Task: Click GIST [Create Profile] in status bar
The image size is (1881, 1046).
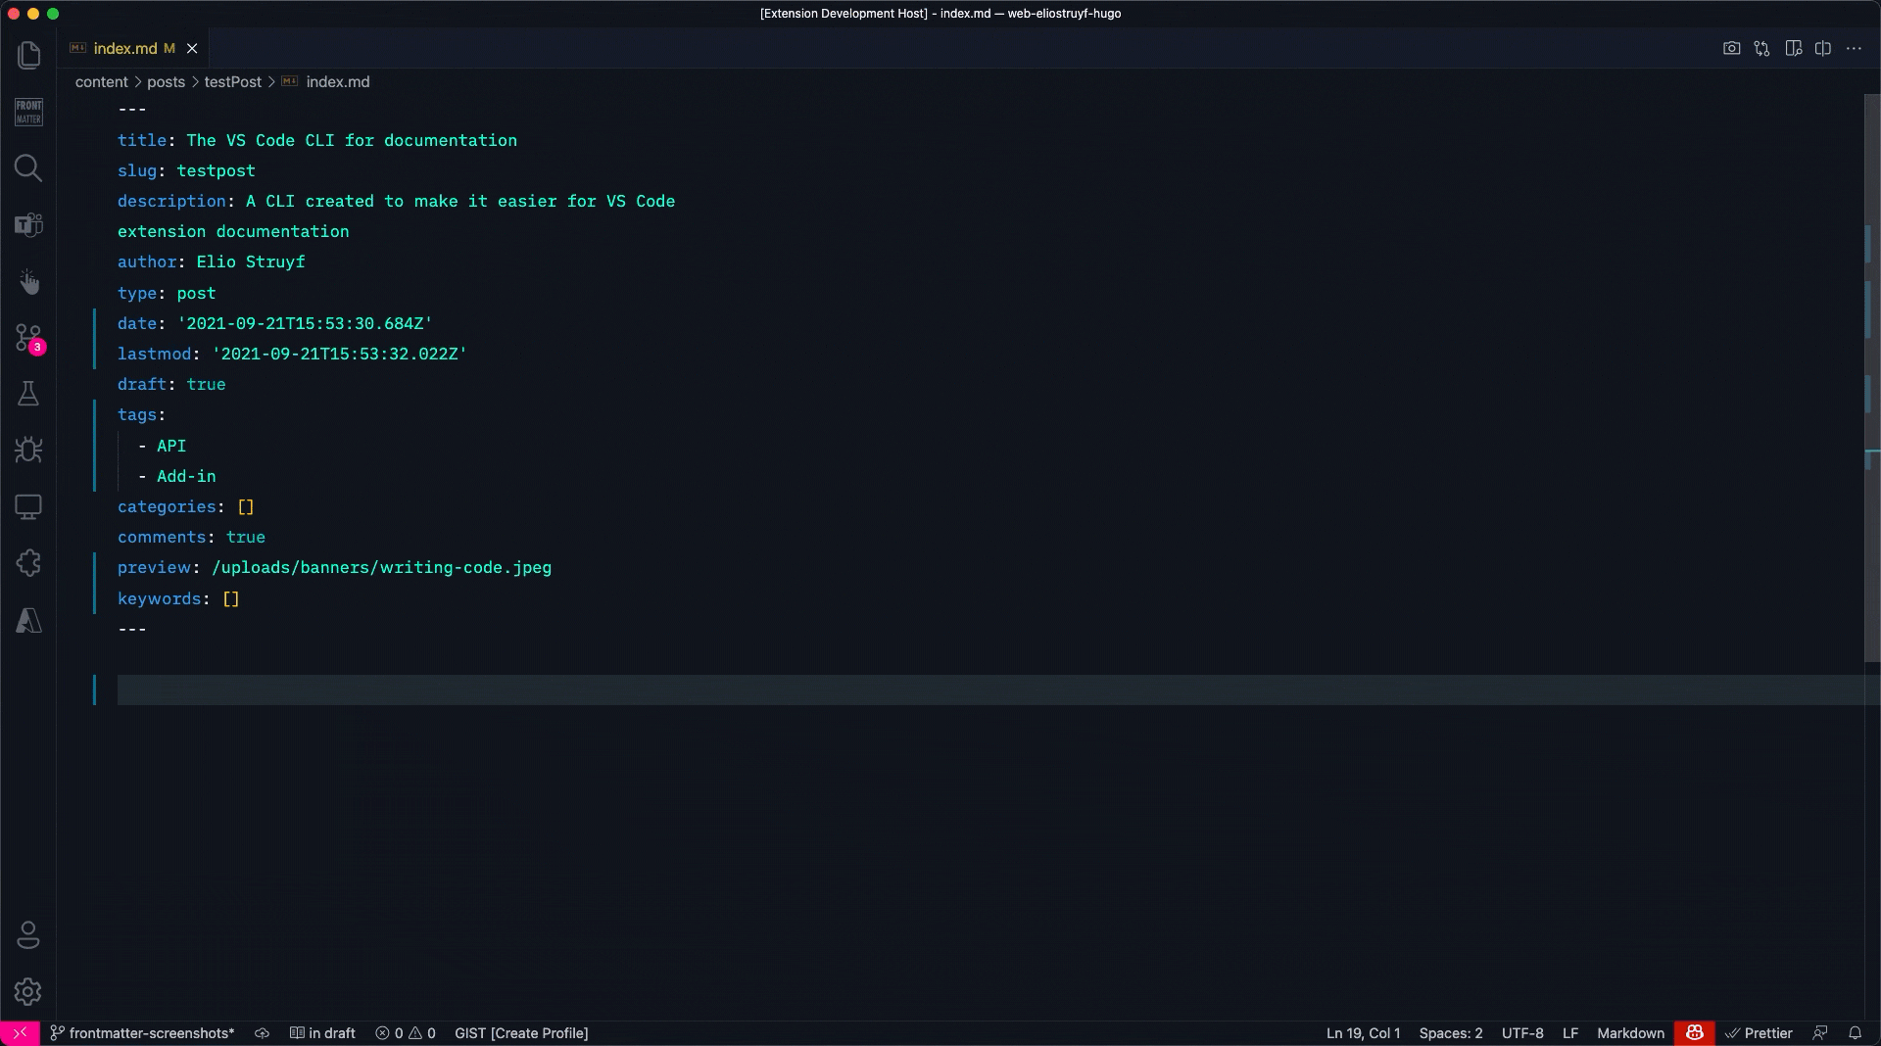Action: point(521,1033)
